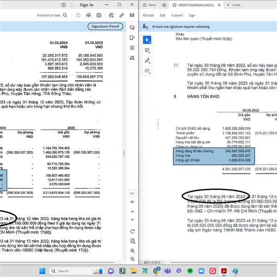Click value 127.289.048.958 in left document
This screenshot has width=277, height=277.
pyautogui.click(x=54, y=77)
